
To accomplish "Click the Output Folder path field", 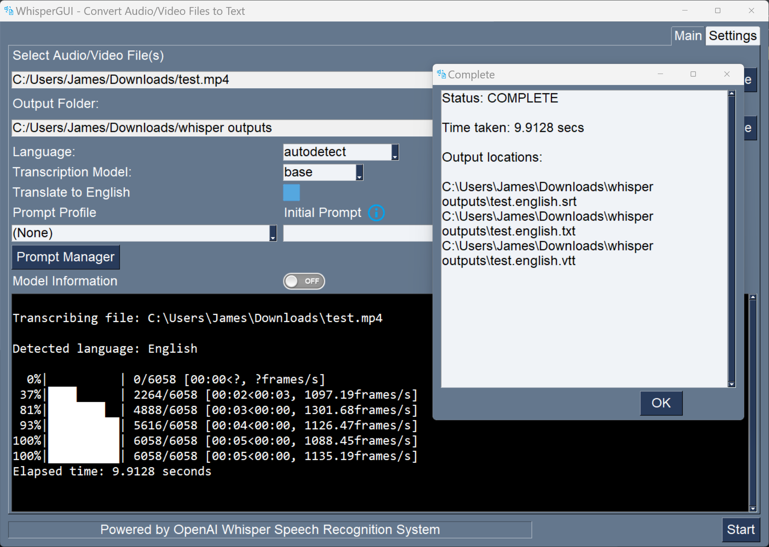I will pyautogui.click(x=219, y=128).
